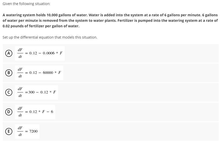Click the equation dF/dt = 0.12 − 0.0006 * F

[40, 53]
